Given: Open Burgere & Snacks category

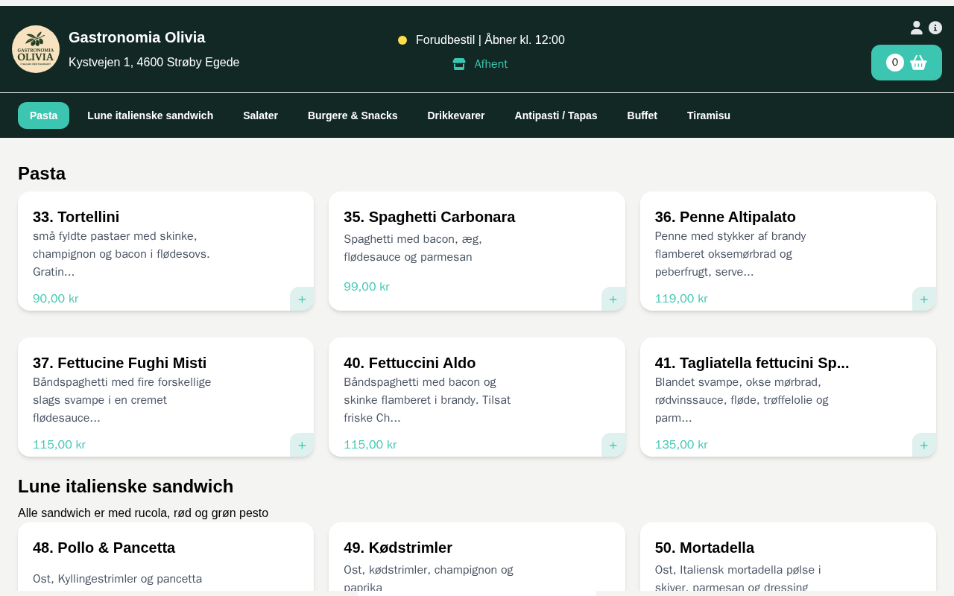Looking at the screenshot, I should tap(353, 115).
